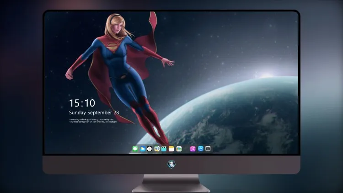Image resolution: width=343 pixels, height=193 pixels.
Task: Click the logo badge on monitor chin
Action: [x=171, y=164]
